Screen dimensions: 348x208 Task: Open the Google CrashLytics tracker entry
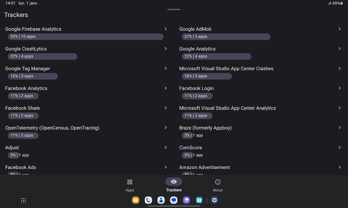tap(26, 49)
